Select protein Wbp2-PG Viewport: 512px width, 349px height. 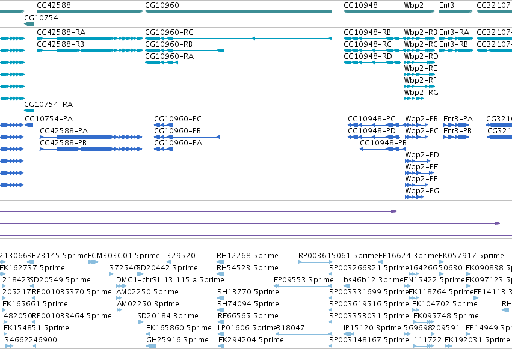[415, 197]
